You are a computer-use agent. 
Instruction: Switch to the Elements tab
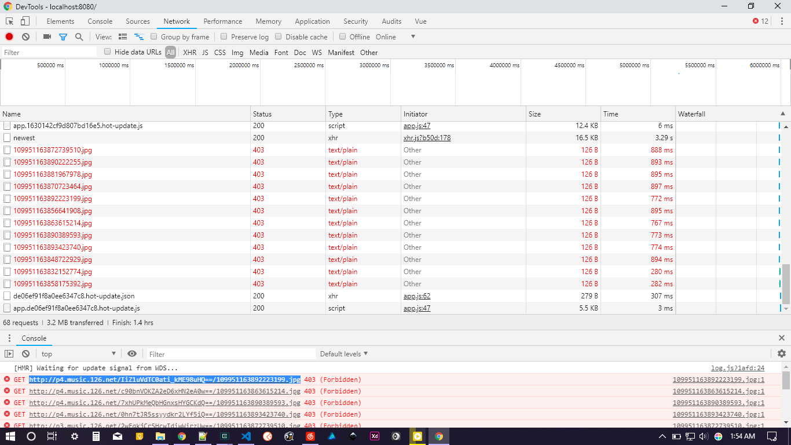pos(60,21)
